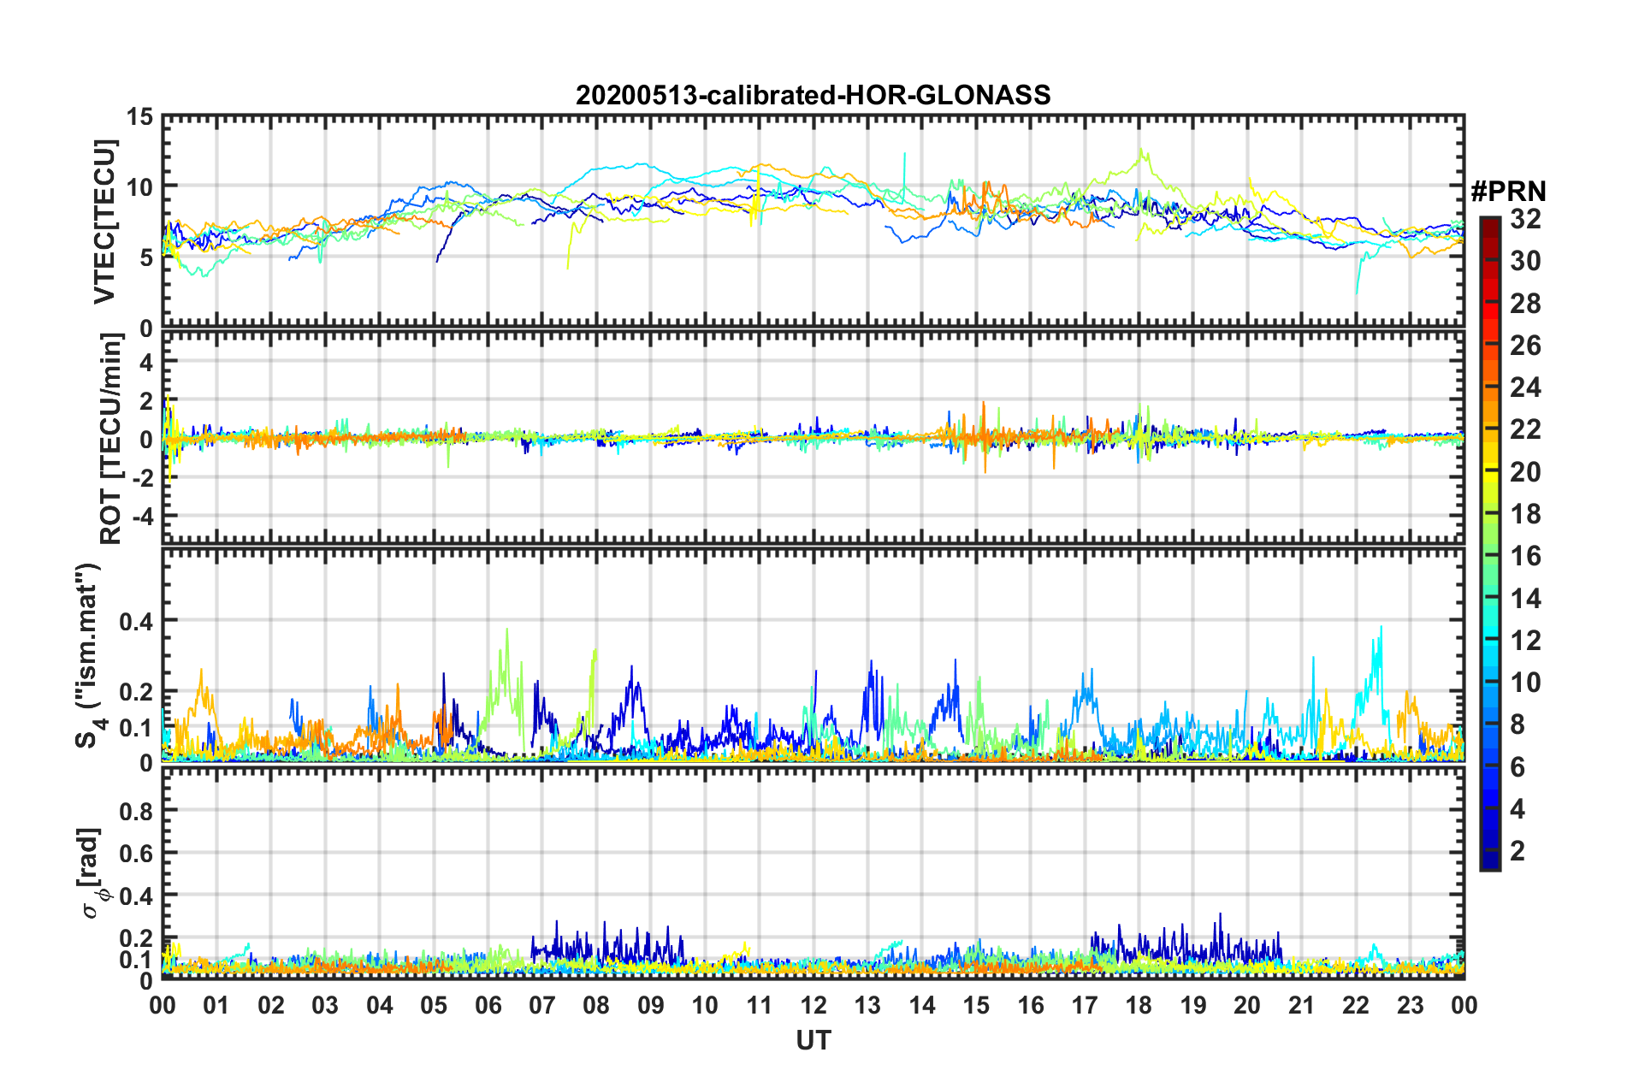1627x1088 pixels.
Task: Click x-axis tick label 03
Action: click(x=325, y=1005)
